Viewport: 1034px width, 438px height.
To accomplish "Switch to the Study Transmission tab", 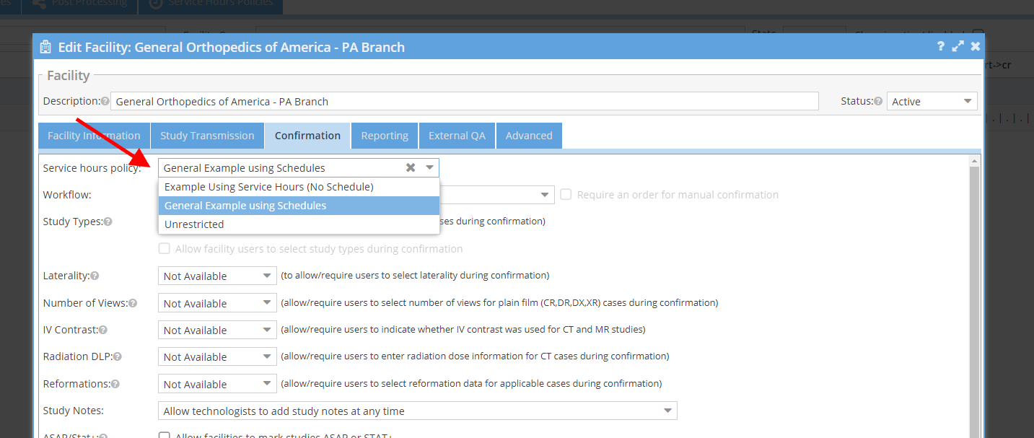I will pos(207,136).
